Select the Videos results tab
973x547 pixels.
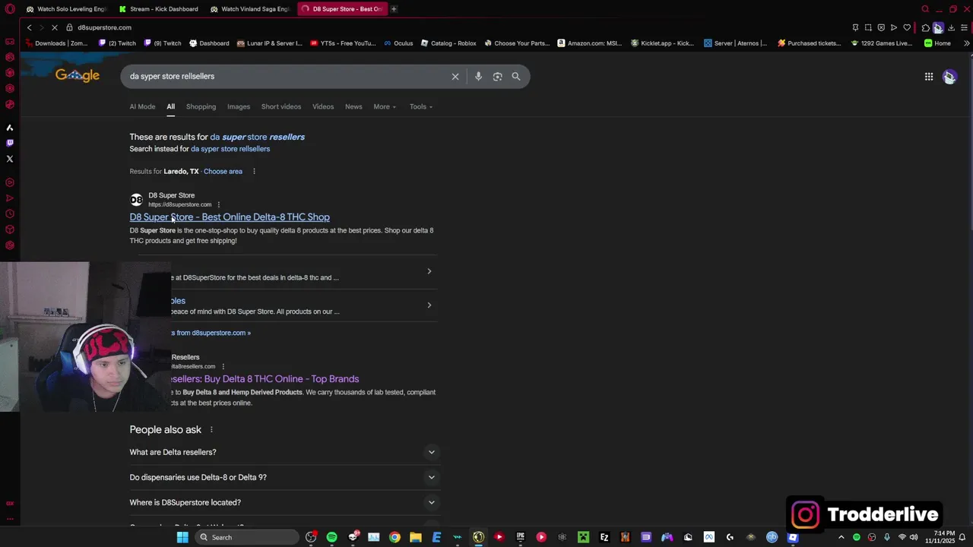323,106
